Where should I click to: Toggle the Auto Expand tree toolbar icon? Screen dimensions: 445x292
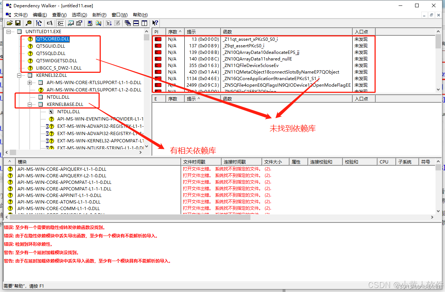click(x=39, y=23)
